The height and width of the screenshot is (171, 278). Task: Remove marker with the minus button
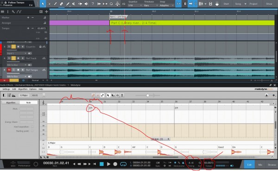32,18
